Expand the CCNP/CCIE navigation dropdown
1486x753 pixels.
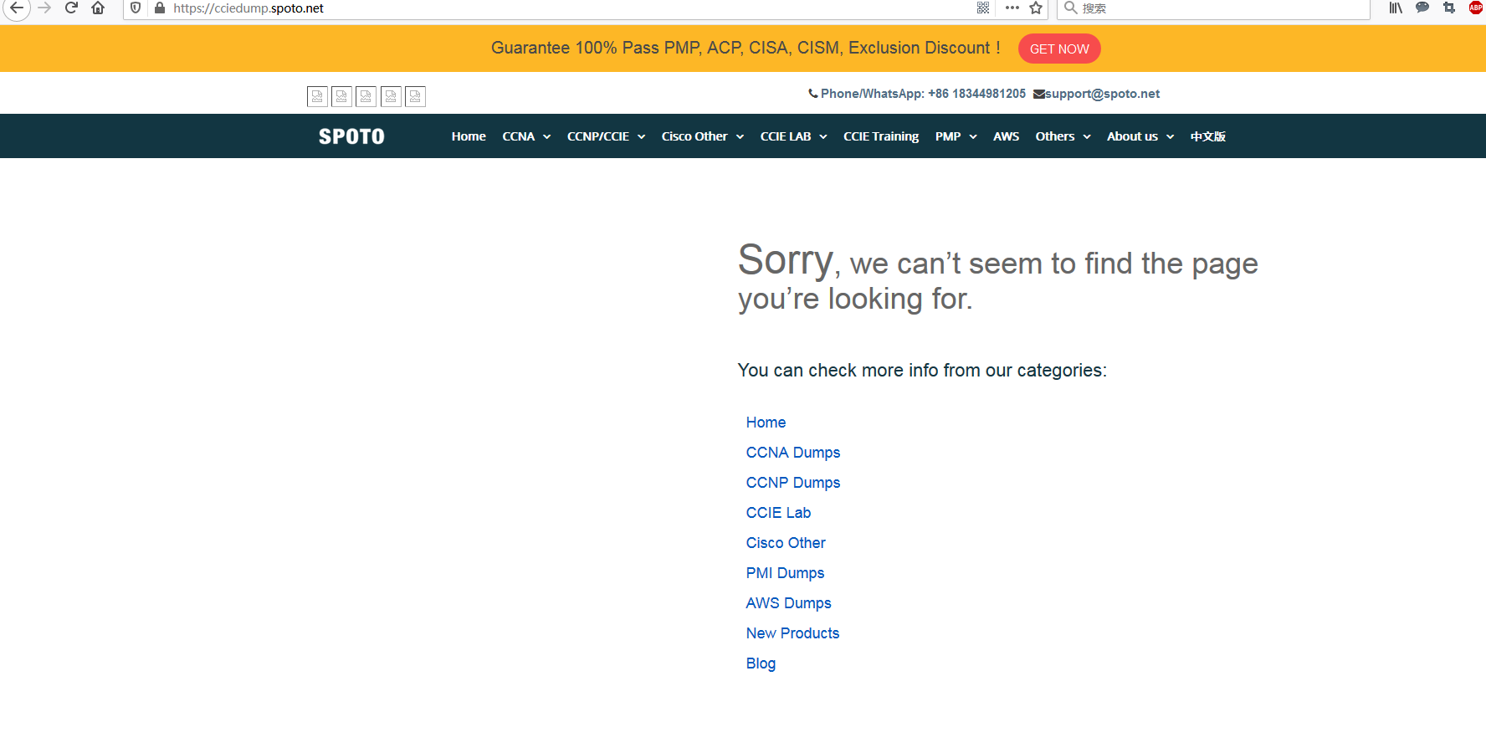tap(606, 136)
